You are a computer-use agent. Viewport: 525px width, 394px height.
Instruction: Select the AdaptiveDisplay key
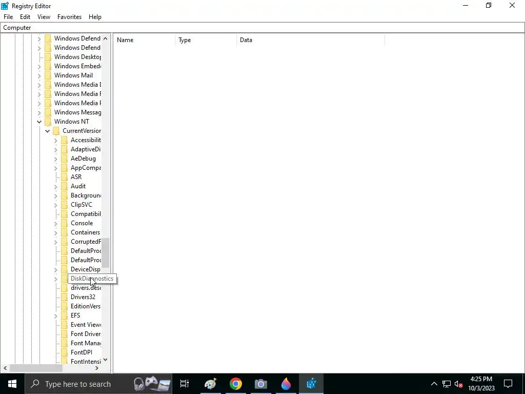(86, 149)
